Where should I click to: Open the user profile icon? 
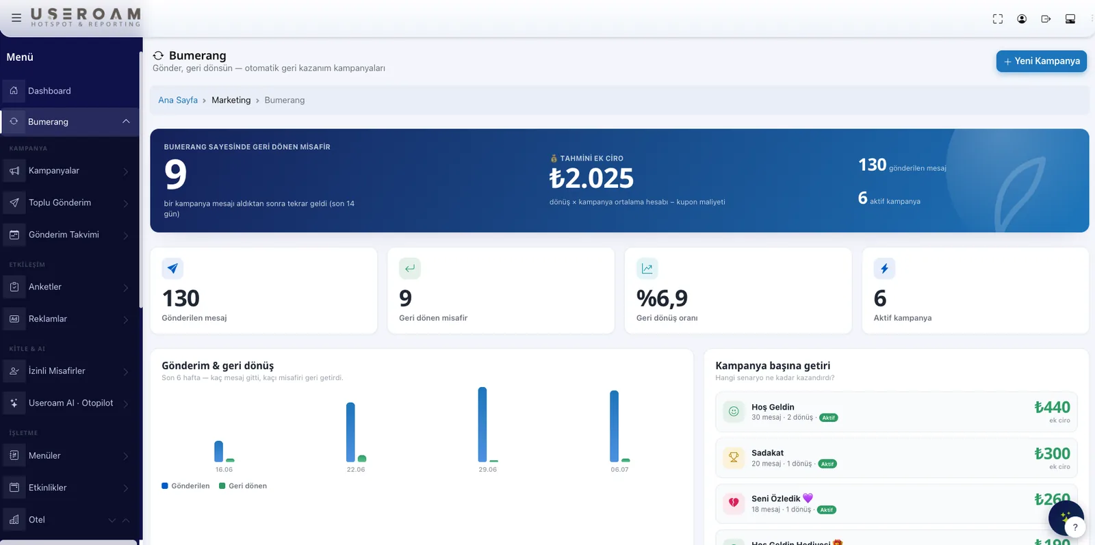click(x=1022, y=19)
